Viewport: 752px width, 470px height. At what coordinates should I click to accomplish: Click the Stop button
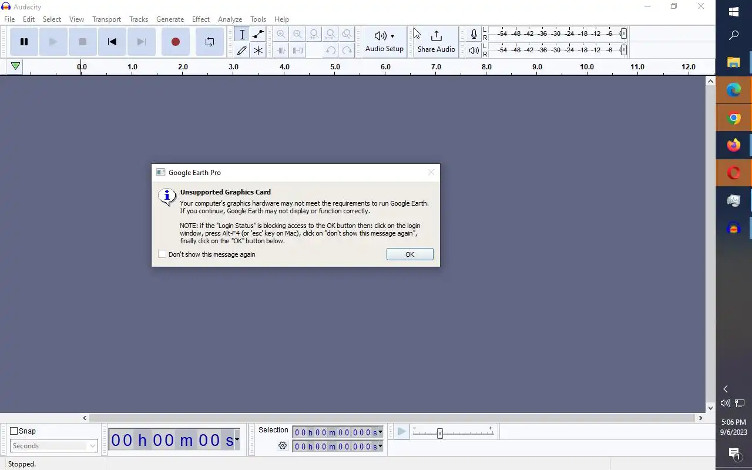click(x=82, y=42)
